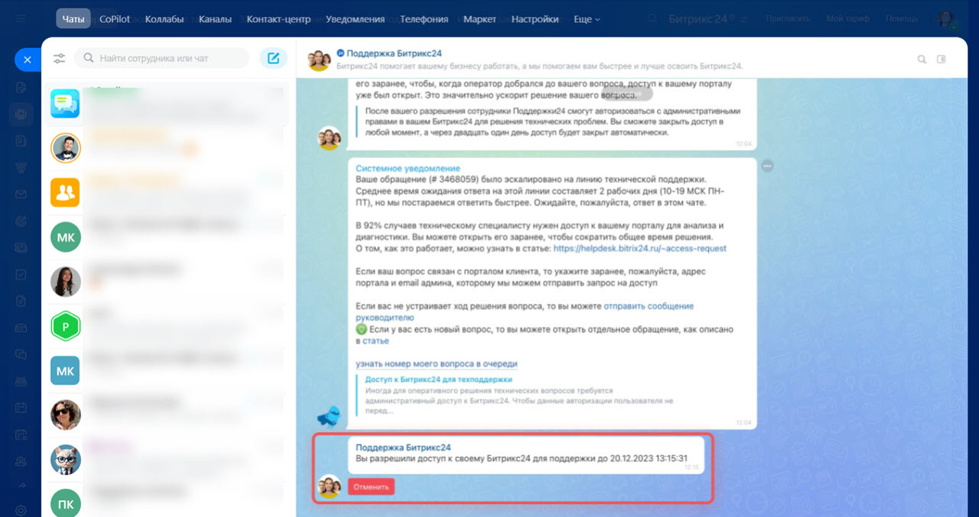This screenshot has height=517, width=979.
Task: Follow 'отправить сообщение руководителю' link
Action: pyautogui.click(x=525, y=312)
